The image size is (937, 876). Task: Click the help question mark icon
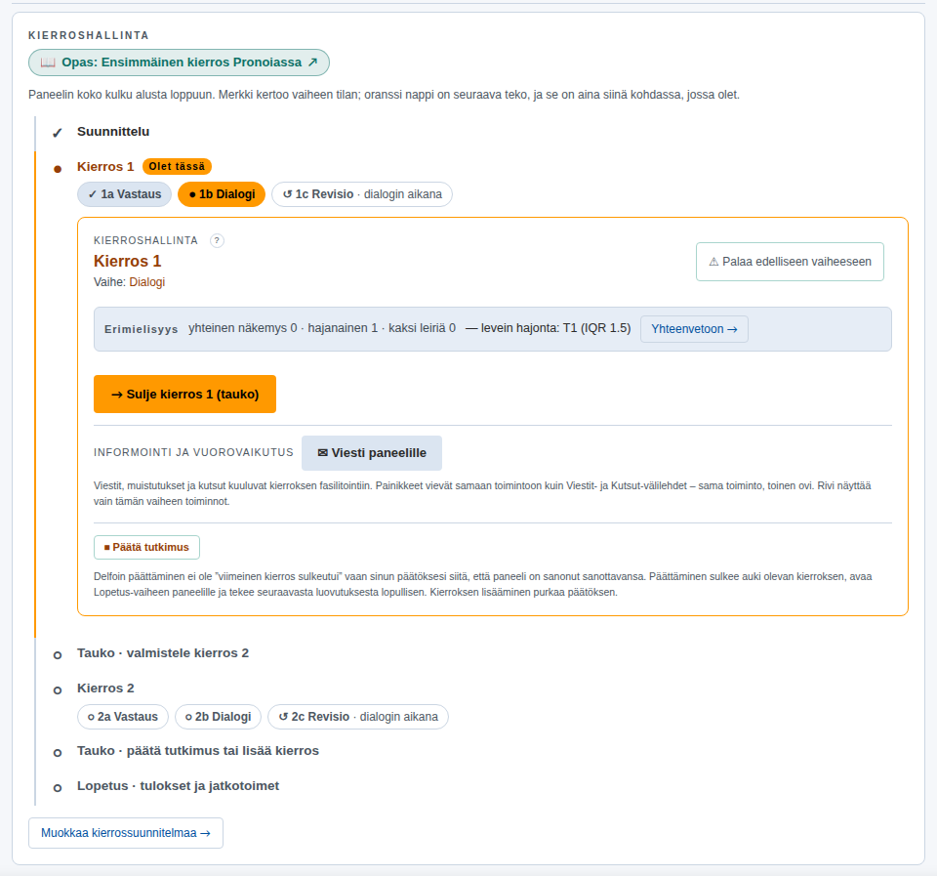(217, 240)
